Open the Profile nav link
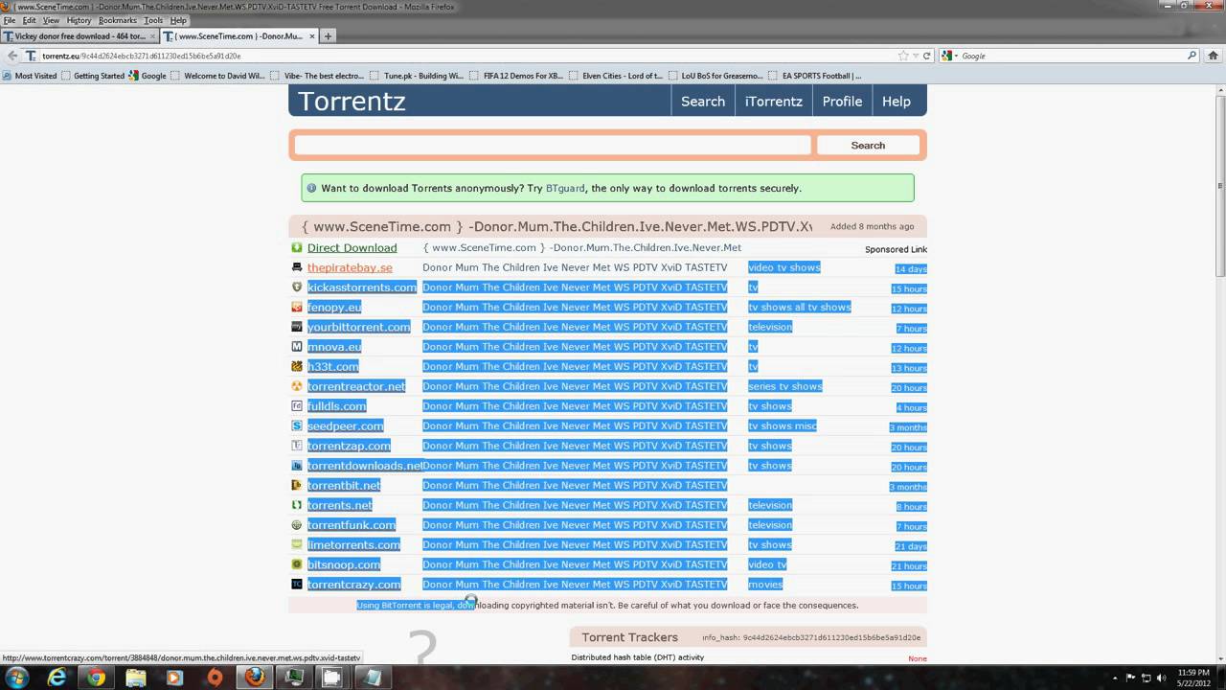The height and width of the screenshot is (690, 1226). coord(842,101)
